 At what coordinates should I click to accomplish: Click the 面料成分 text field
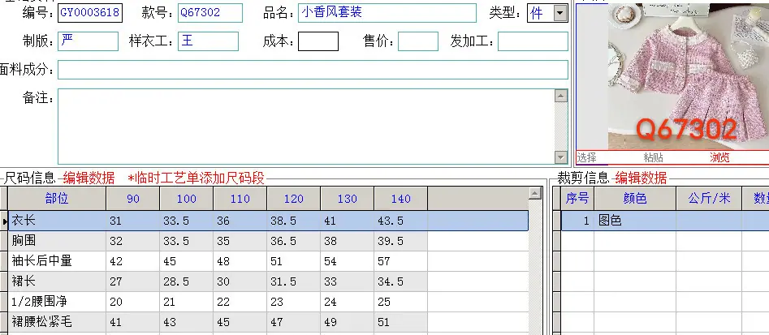point(313,70)
